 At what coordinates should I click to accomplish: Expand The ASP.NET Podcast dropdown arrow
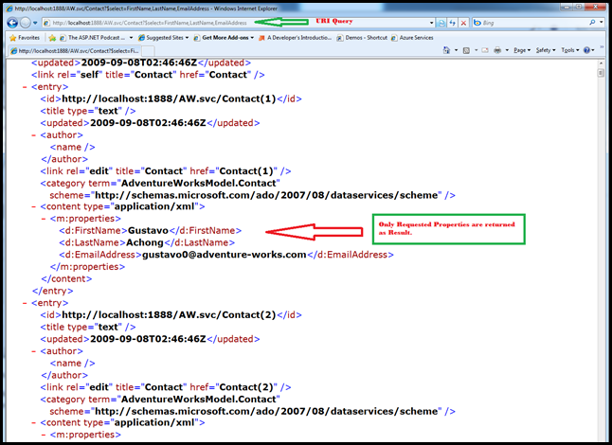(x=131, y=38)
